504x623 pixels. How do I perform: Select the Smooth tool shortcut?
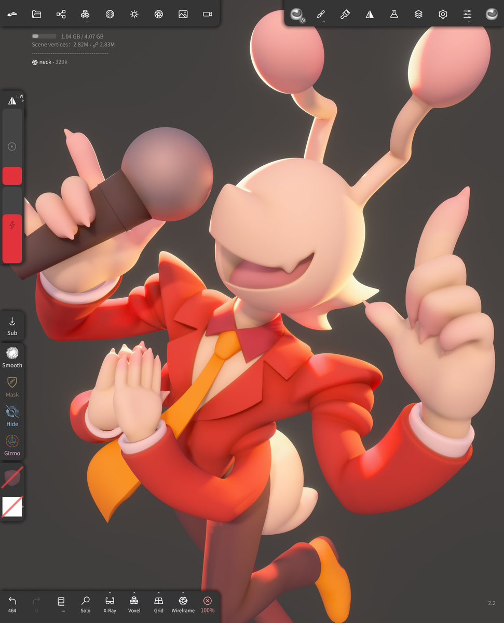[12, 357]
